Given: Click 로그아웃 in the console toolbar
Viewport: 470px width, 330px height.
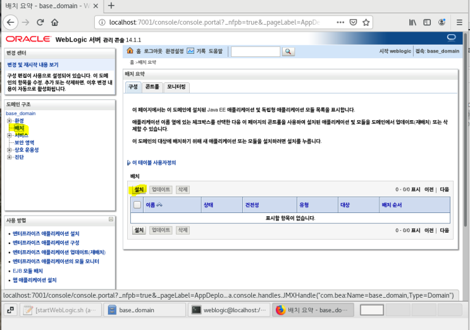Looking at the screenshot, I should click(x=153, y=51).
